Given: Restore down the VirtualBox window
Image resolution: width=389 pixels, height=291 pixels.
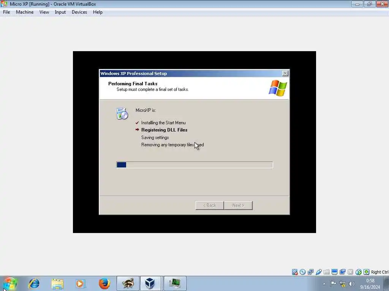Looking at the screenshot, I should click(369, 4).
